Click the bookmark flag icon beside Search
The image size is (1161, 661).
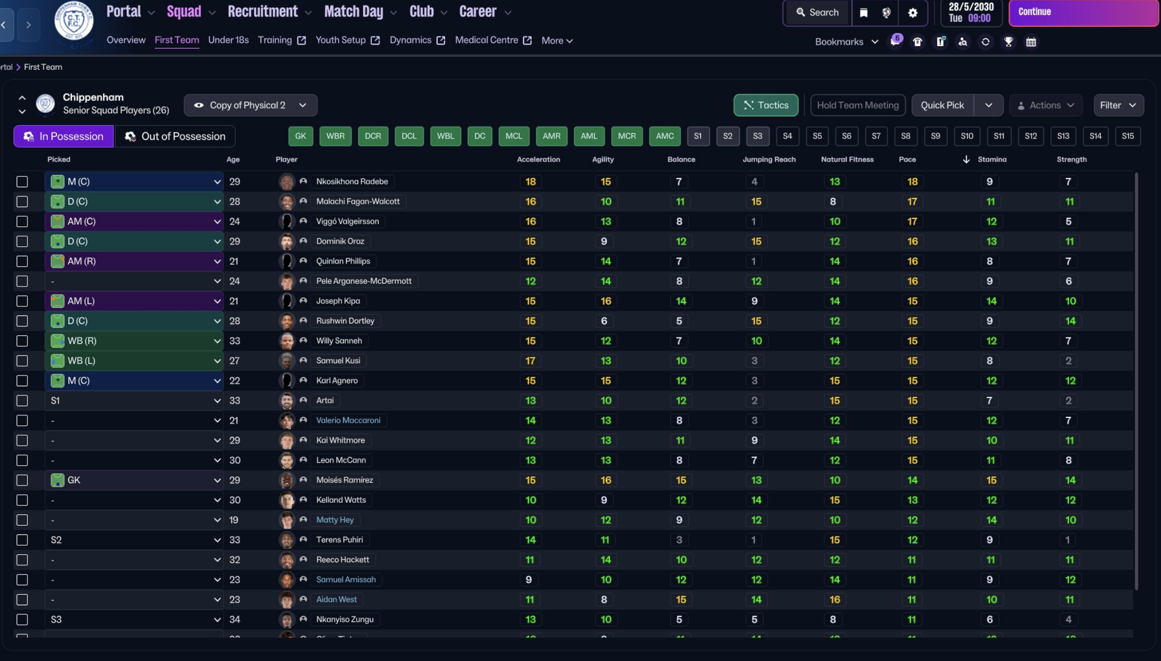point(864,13)
